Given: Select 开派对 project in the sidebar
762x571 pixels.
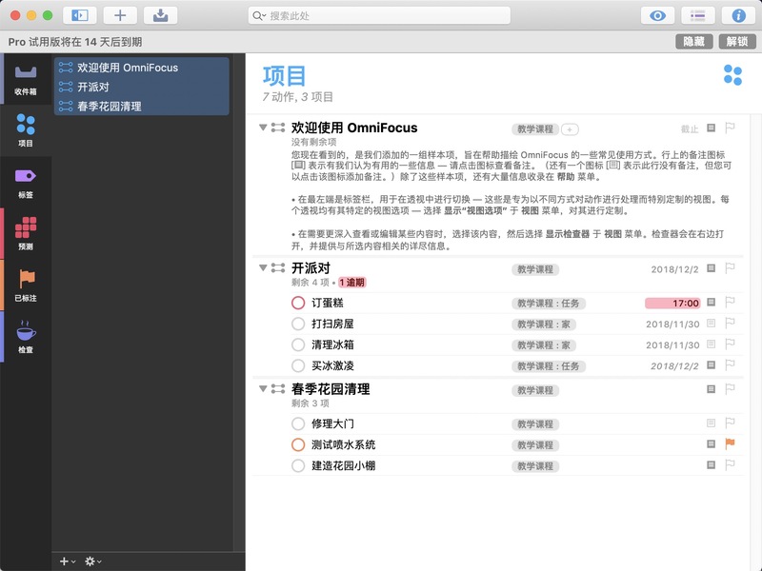Looking at the screenshot, I should point(141,87).
